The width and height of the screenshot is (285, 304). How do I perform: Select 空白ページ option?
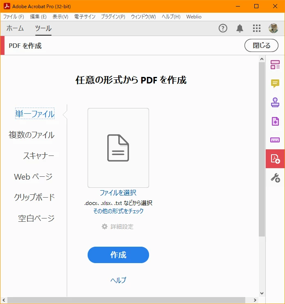coord(36,218)
